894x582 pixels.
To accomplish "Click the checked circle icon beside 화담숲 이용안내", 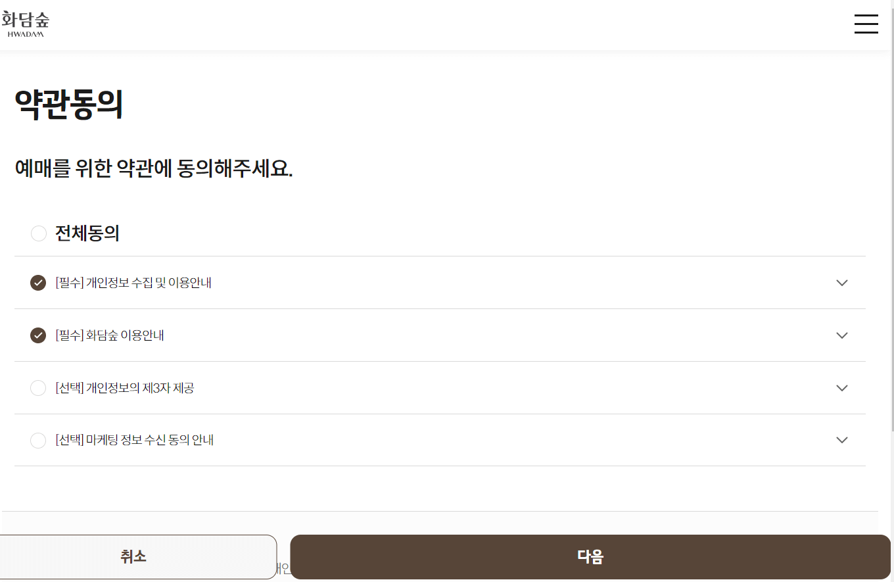I will [x=37, y=335].
